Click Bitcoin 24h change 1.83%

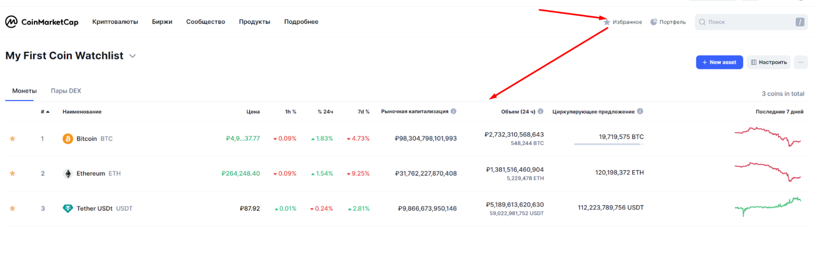point(322,139)
